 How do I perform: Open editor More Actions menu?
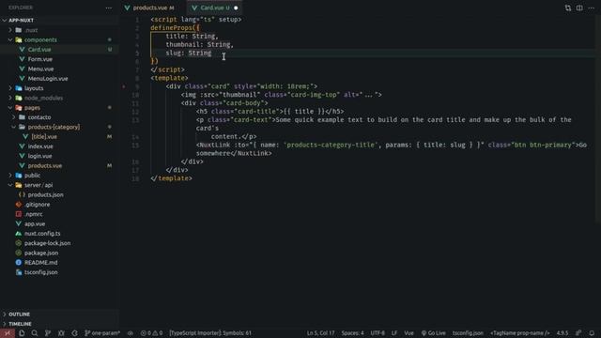(591, 8)
